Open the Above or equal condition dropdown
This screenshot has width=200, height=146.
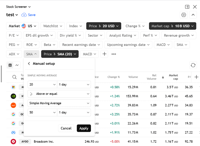59,94
